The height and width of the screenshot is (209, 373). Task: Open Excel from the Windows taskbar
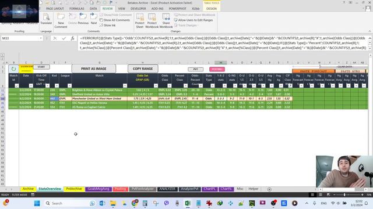[188, 203]
